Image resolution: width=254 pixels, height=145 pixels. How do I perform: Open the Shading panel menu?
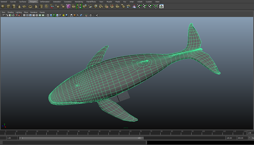point(10,12)
